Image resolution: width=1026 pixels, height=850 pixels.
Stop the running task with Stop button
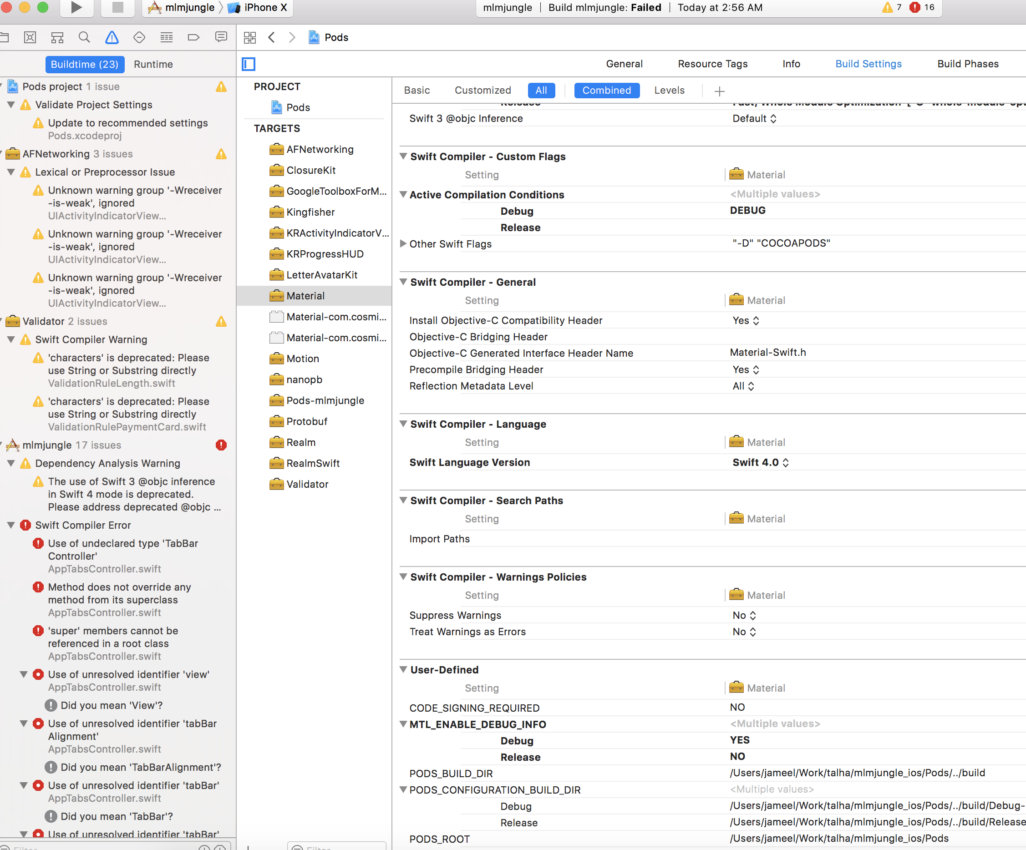[x=118, y=7]
